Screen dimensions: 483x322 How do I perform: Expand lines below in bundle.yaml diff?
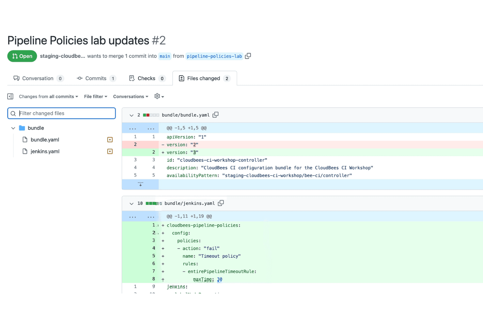pos(140,184)
